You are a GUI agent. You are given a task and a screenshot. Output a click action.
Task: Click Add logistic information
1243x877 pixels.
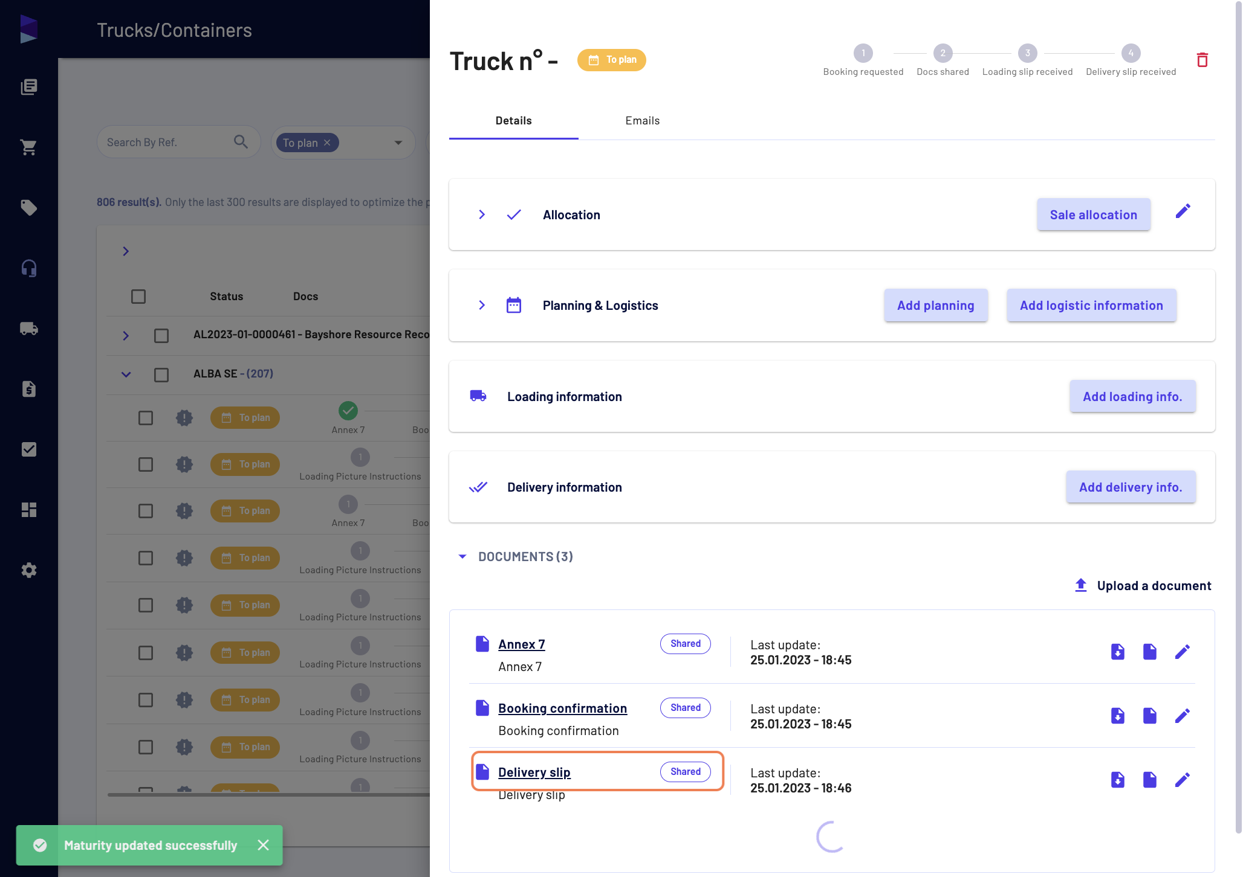pos(1091,305)
